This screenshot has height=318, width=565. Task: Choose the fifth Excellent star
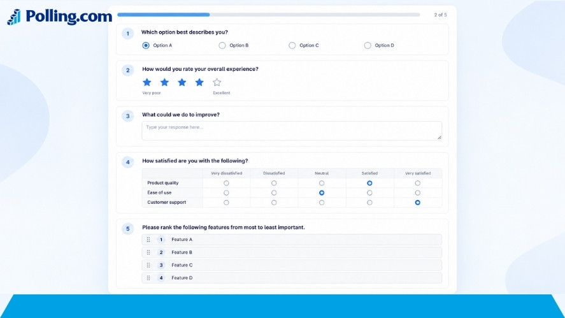(x=217, y=83)
